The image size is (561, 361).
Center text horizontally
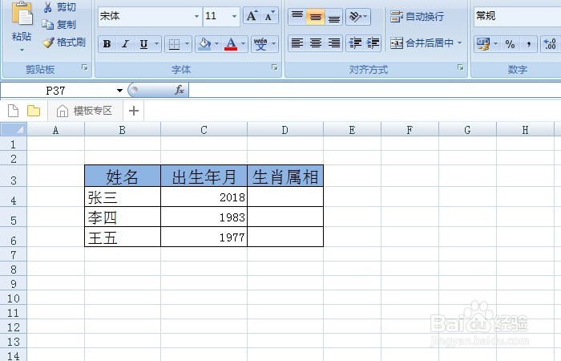(x=315, y=43)
